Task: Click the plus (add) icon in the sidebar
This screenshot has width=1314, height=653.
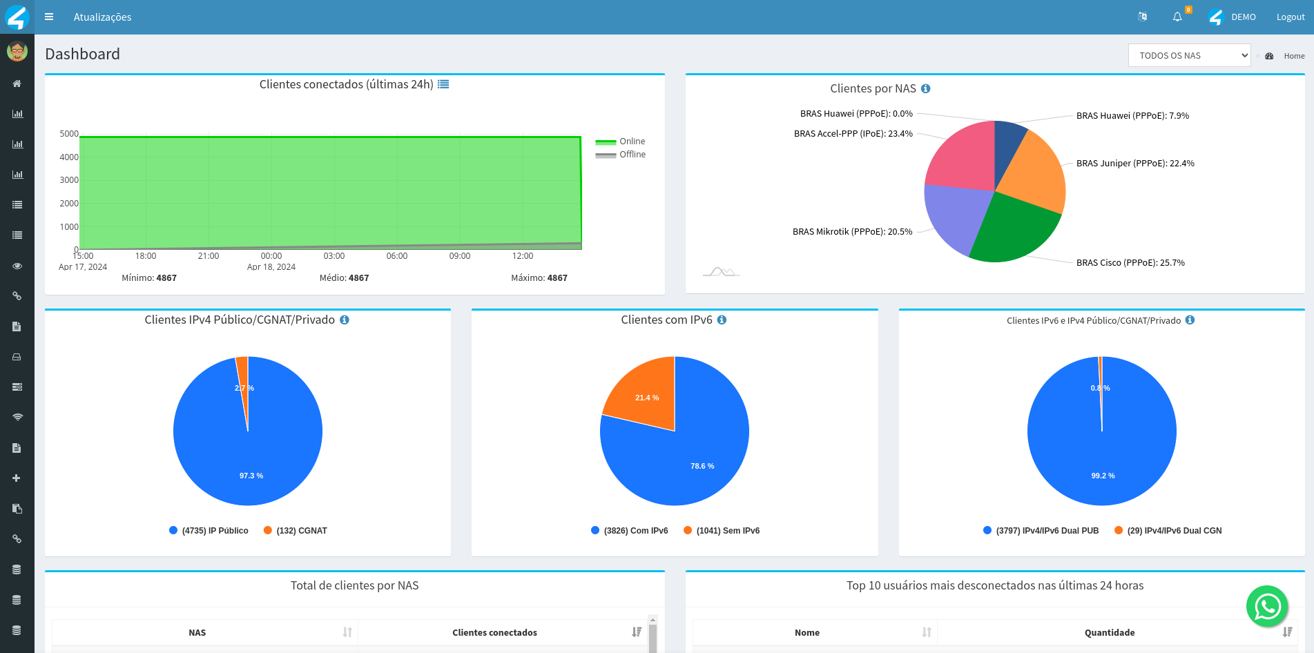Action: (17, 478)
